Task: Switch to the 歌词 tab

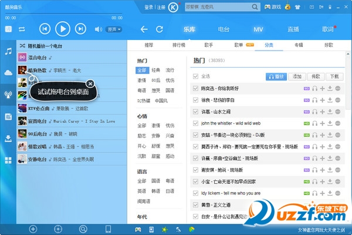Action: pos(328,29)
